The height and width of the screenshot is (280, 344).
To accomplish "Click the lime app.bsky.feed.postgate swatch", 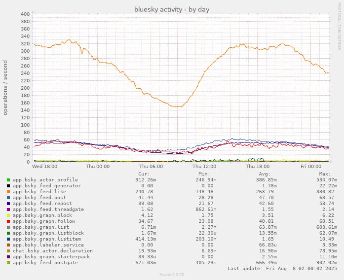I will click(8, 263).
